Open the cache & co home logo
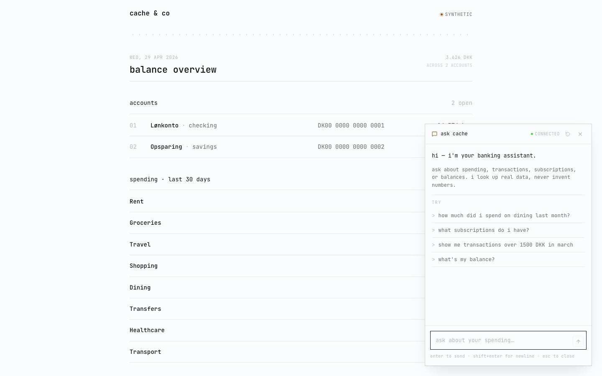Image resolution: width=602 pixels, height=376 pixels. coord(150,13)
